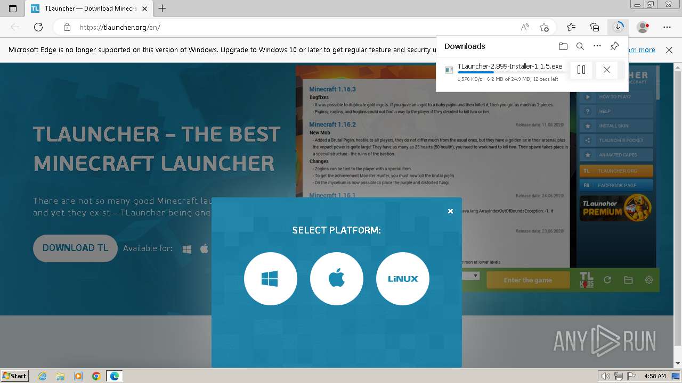Choose Apple macOS platform in the popup
The width and height of the screenshot is (682, 383).
coord(337,279)
